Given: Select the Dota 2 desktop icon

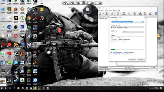Looking at the screenshot, I should [x=3, y=45].
